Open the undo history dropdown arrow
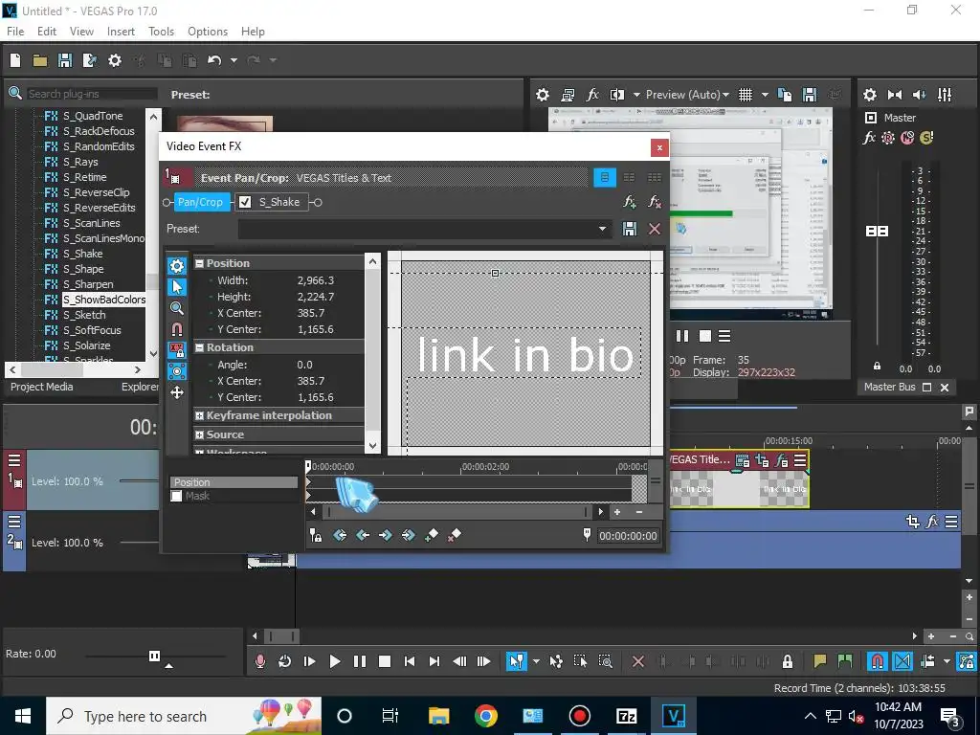This screenshot has height=735, width=980. [234, 60]
